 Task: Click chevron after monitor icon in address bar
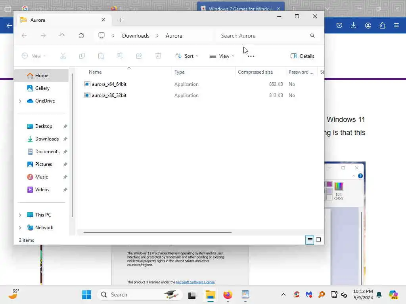coord(113,36)
